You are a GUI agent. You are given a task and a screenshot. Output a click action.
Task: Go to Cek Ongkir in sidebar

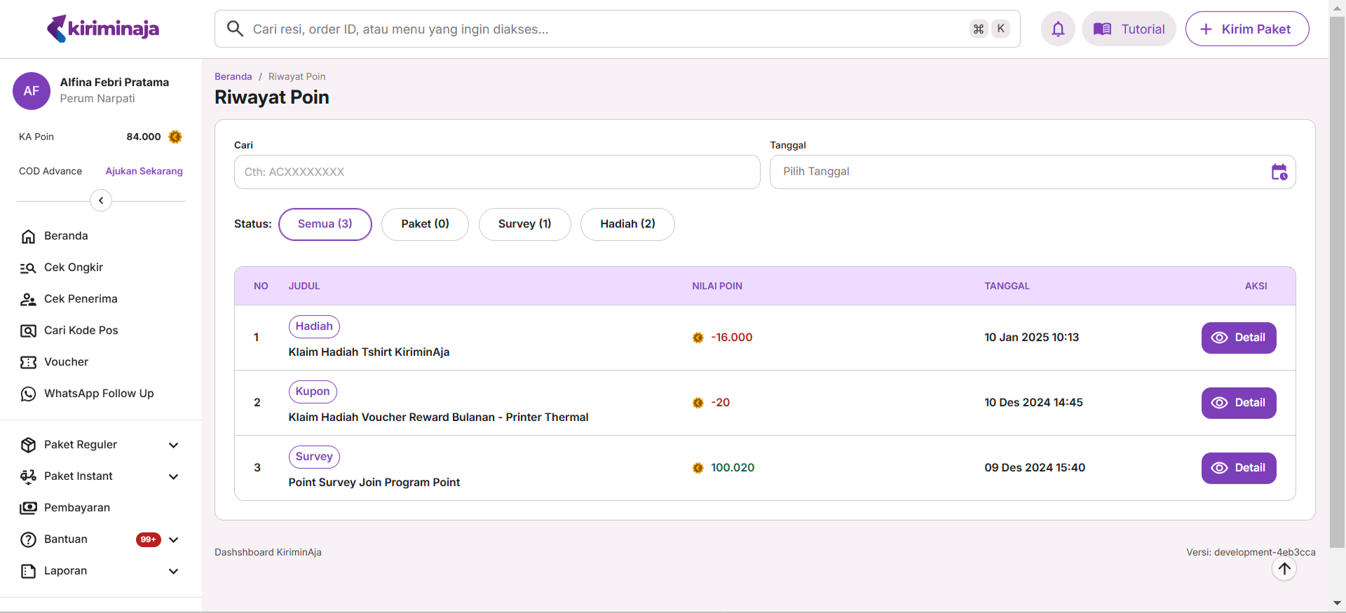[73, 268]
